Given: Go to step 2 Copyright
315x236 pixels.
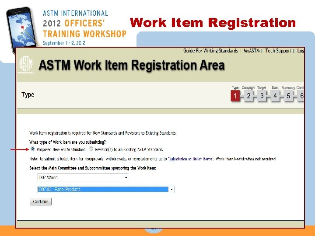Looking at the screenshot, I should pos(248,96).
